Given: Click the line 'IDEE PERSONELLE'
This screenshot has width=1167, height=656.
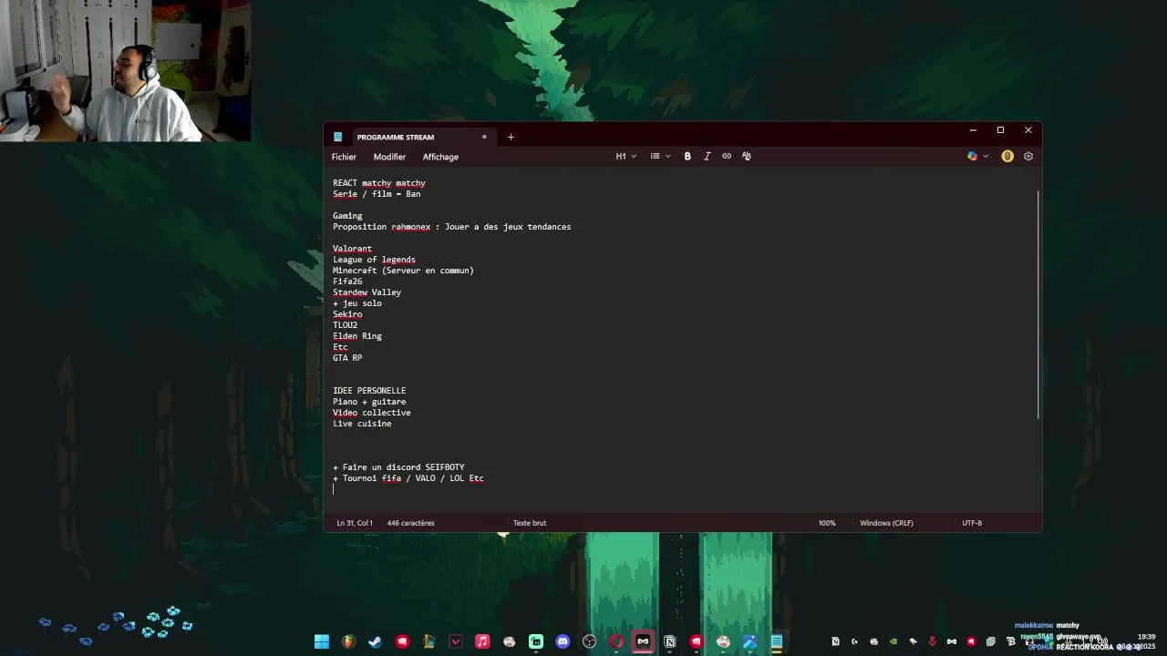Looking at the screenshot, I should pos(369,391).
